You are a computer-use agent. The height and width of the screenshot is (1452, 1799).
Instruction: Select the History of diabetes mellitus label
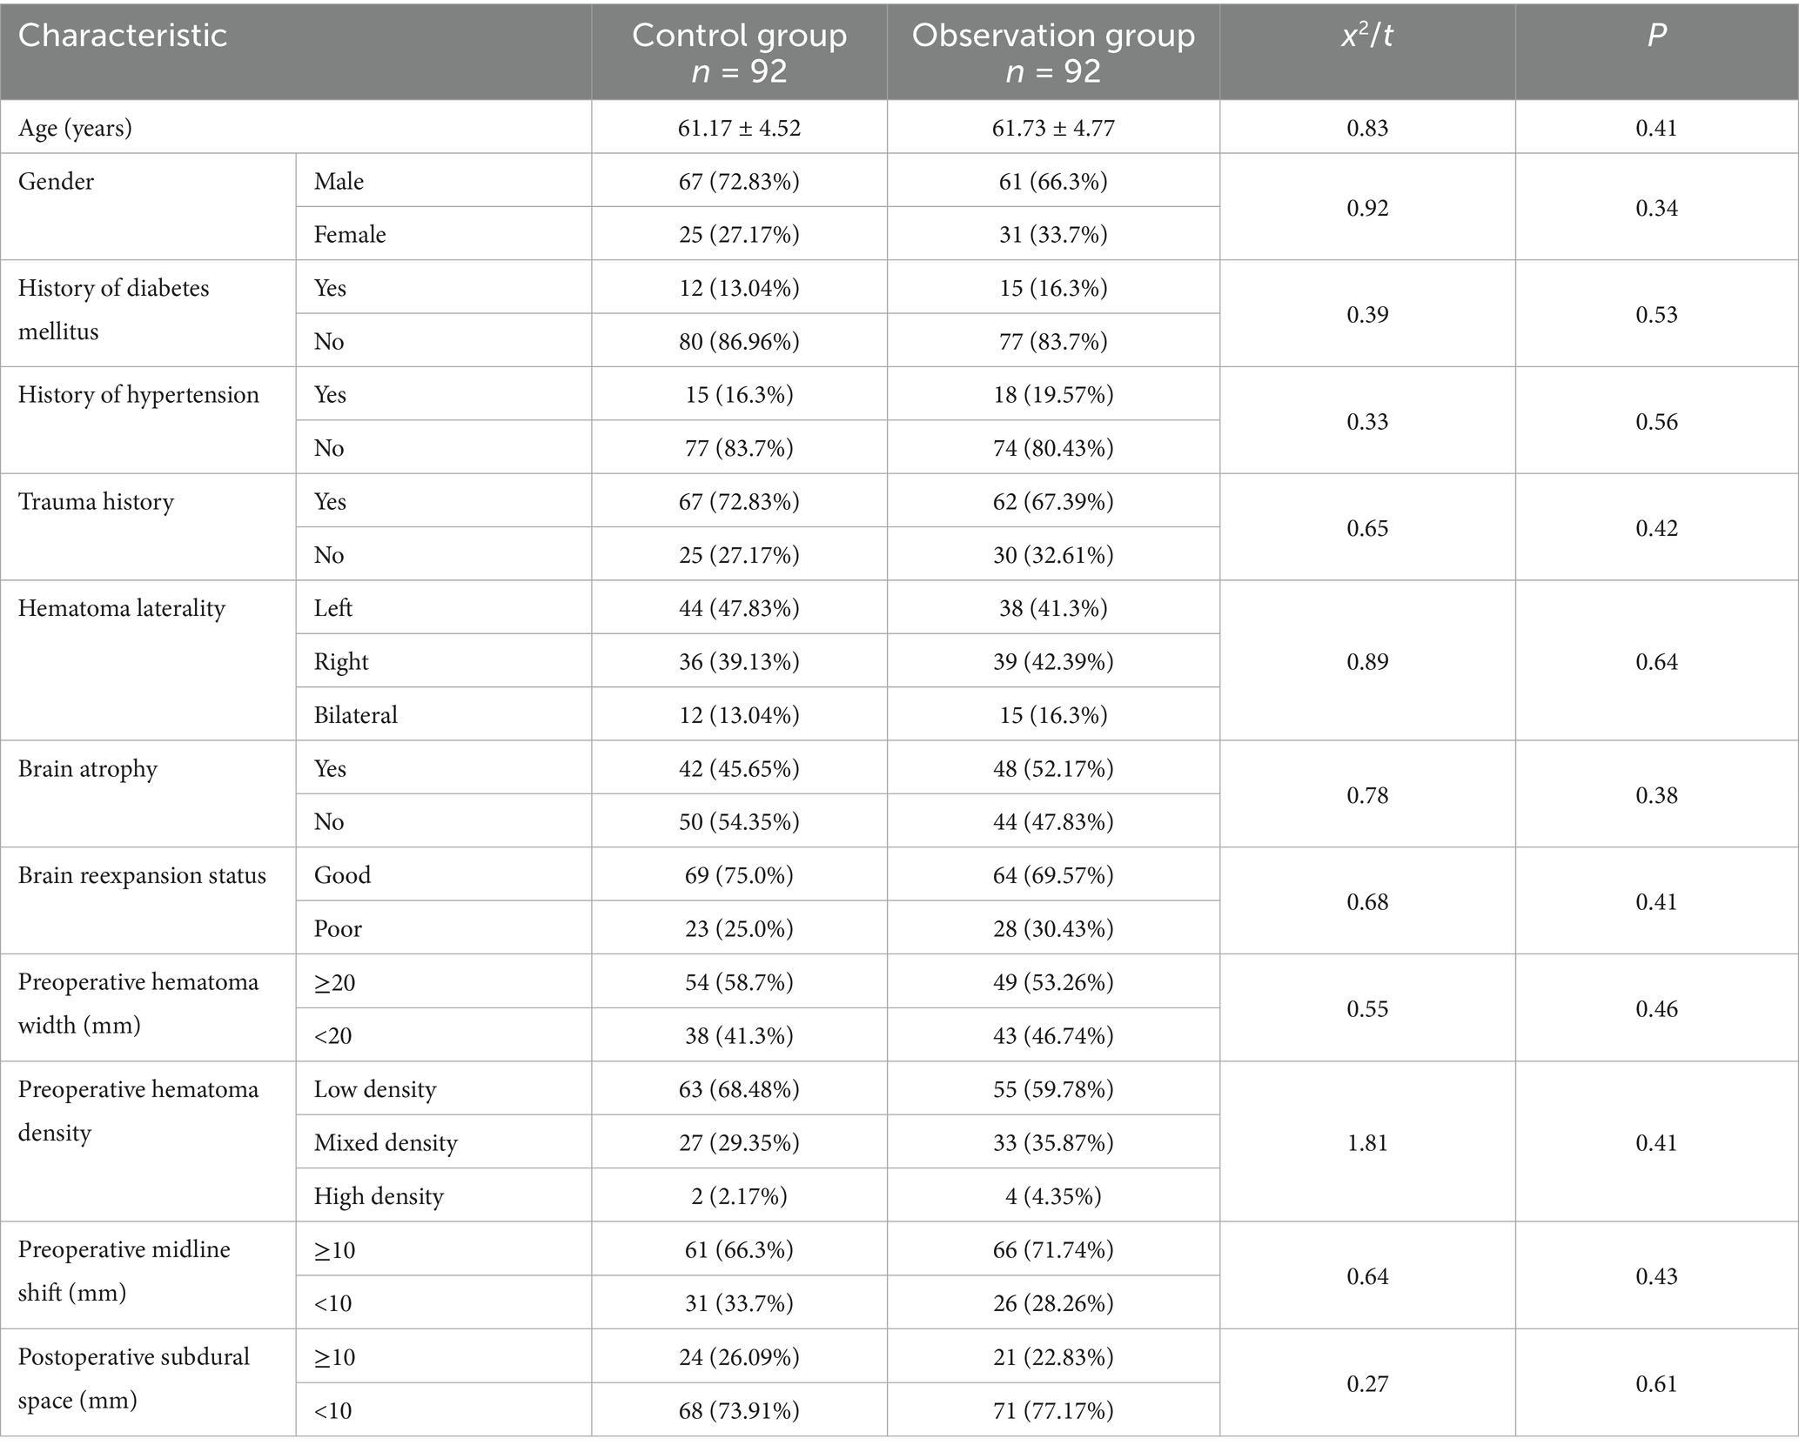click(113, 309)
